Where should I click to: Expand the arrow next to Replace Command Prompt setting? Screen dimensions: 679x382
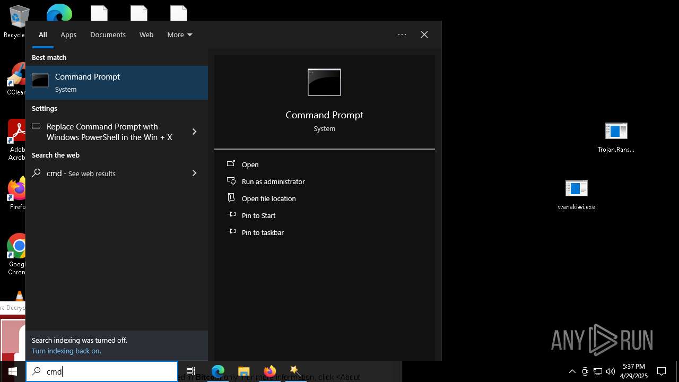194,132
